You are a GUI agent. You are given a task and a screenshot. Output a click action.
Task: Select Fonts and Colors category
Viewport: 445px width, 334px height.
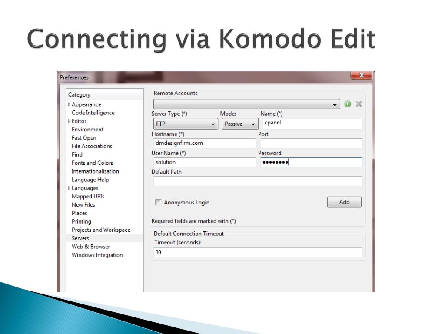[x=92, y=163]
